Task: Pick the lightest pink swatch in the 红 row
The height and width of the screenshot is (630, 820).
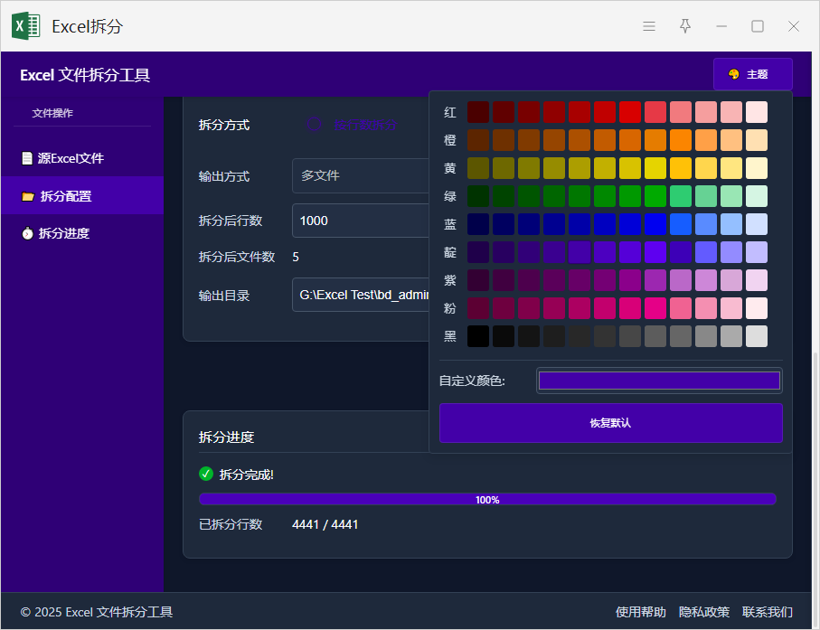Action: point(756,112)
